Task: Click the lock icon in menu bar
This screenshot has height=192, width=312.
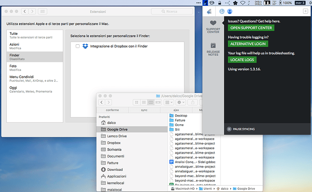Action: (220, 3)
